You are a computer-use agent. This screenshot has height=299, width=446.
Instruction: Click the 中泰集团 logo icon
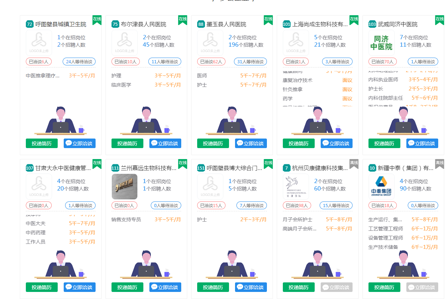381,186
